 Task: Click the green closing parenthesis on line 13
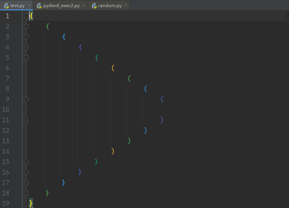tap(129, 141)
